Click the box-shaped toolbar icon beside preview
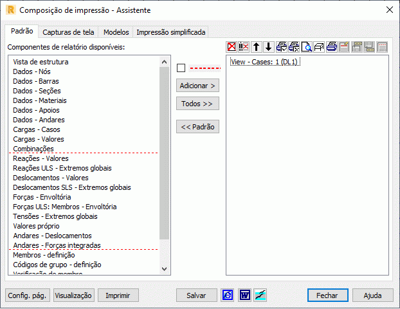Screen dimensions: 400x309 319,47
